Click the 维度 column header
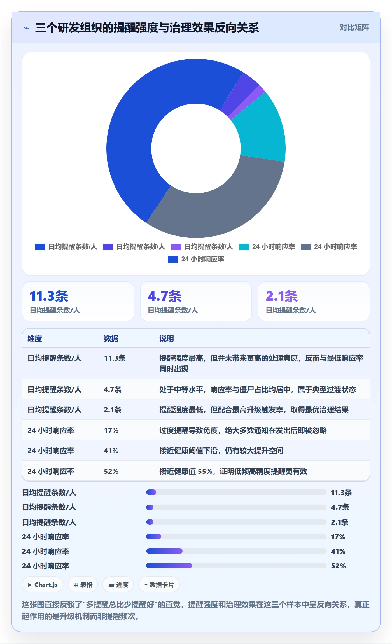Viewport: 392px width, 644px height. pyautogui.click(x=35, y=339)
